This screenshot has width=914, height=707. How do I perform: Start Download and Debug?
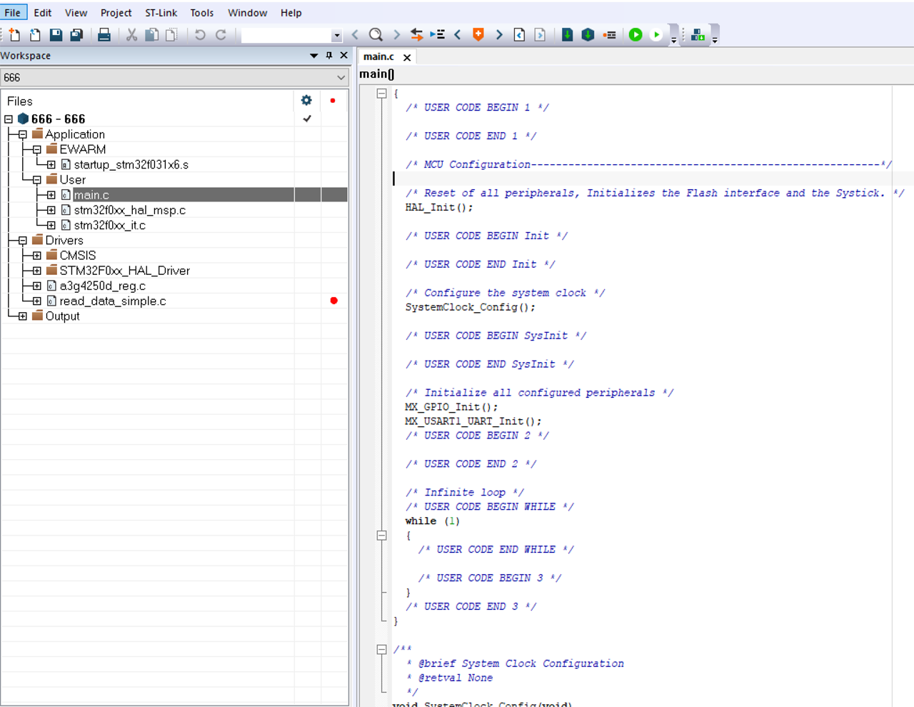point(636,34)
